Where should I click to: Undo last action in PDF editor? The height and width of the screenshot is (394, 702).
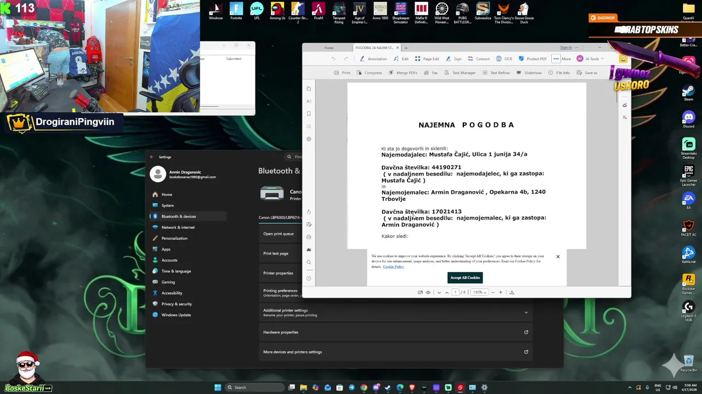point(333,59)
